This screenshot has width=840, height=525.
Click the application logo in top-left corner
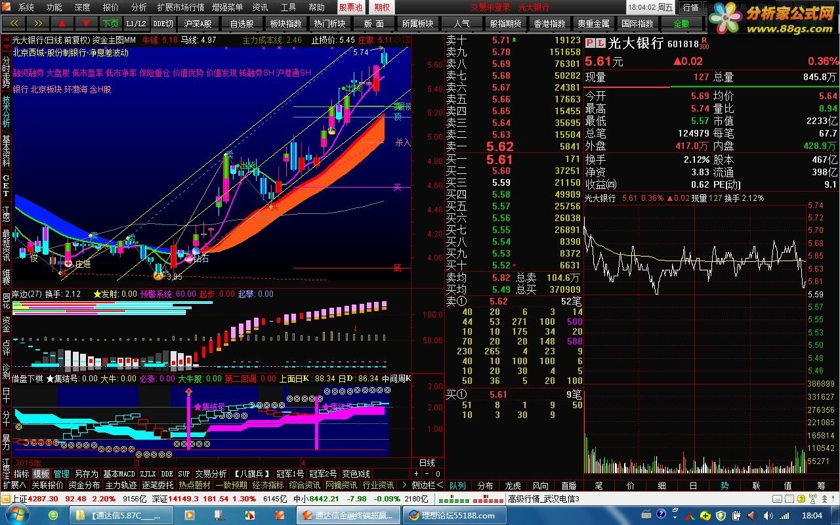[6, 7]
